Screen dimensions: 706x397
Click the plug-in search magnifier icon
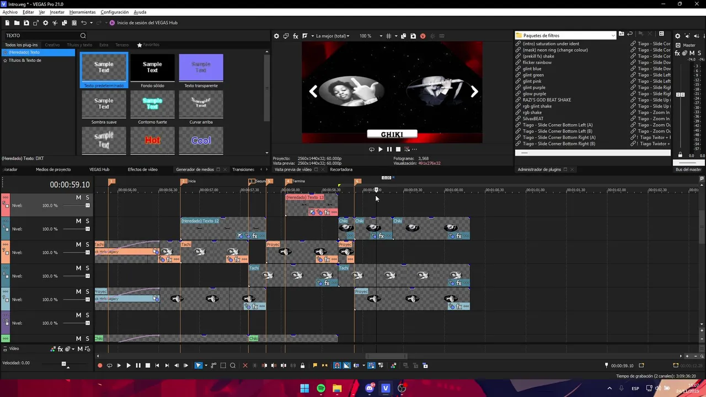coord(83,36)
